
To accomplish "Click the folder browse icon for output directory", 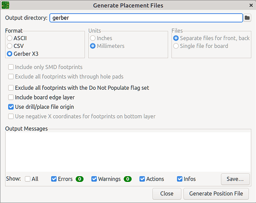I will (x=247, y=18).
